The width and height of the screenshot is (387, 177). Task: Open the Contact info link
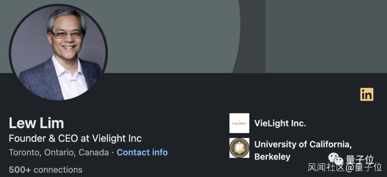[142, 152]
